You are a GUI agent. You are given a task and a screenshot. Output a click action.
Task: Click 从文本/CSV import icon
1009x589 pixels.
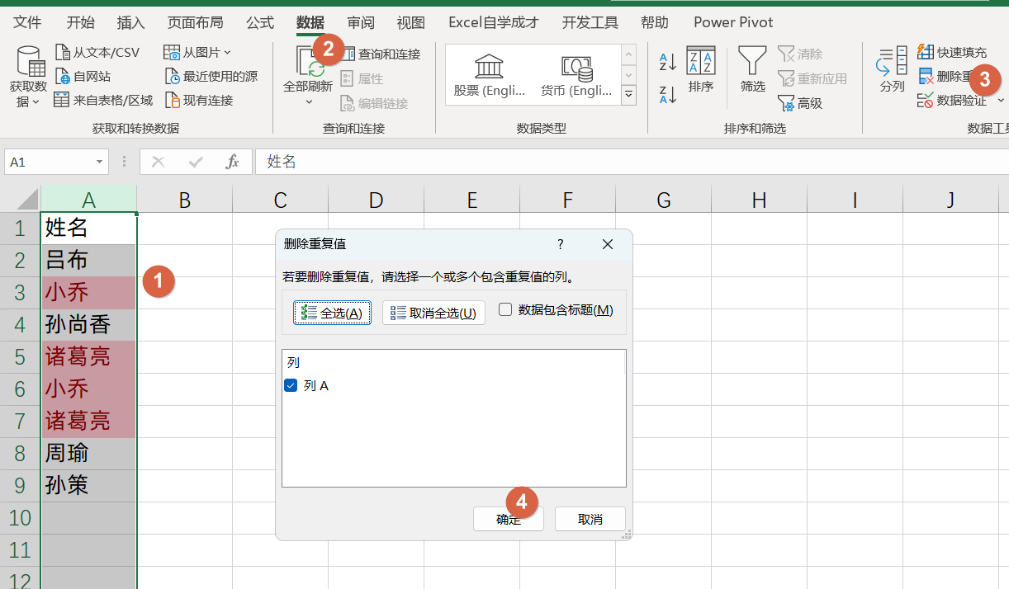[63, 53]
